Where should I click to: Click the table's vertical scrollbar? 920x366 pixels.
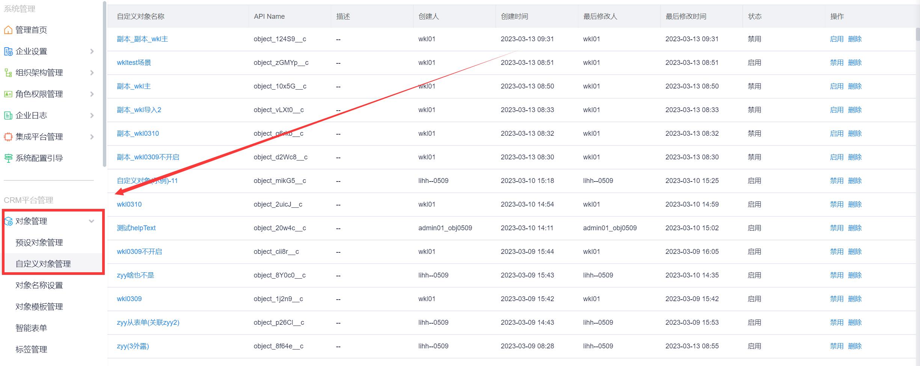pyautogui.click(x=917, y=34)
